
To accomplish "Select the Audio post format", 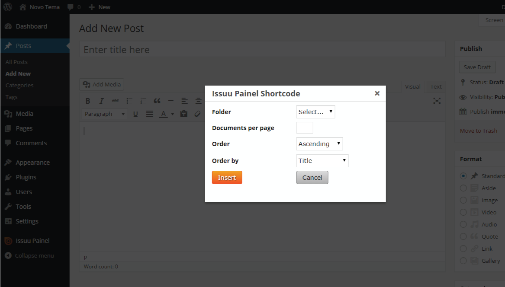I will coord(463,224).
